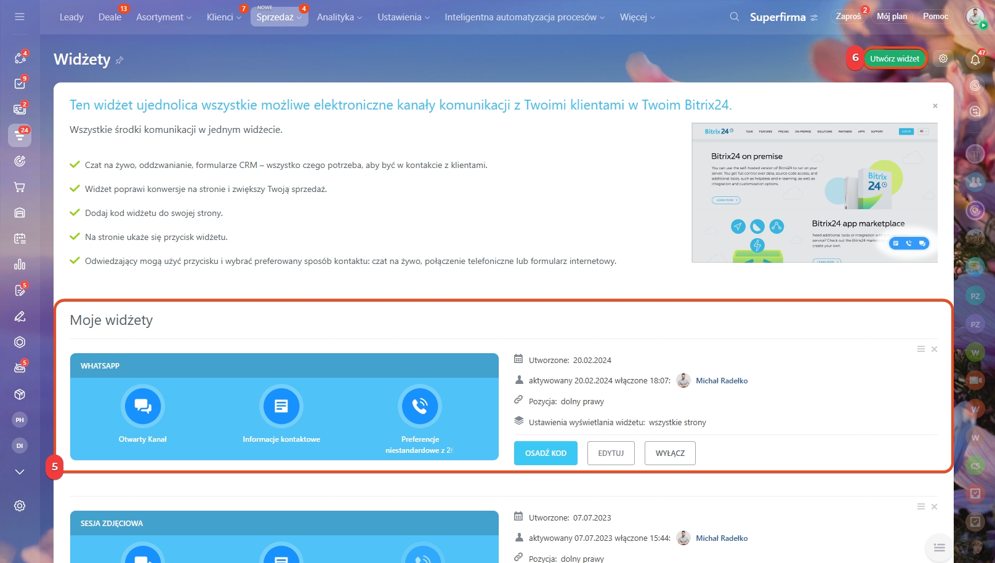This screenshot has width=995, height=563.
Task: Click 'Pozycja: dolny prawy' in WHATSAPP row
Action: (x=566, y=402)
